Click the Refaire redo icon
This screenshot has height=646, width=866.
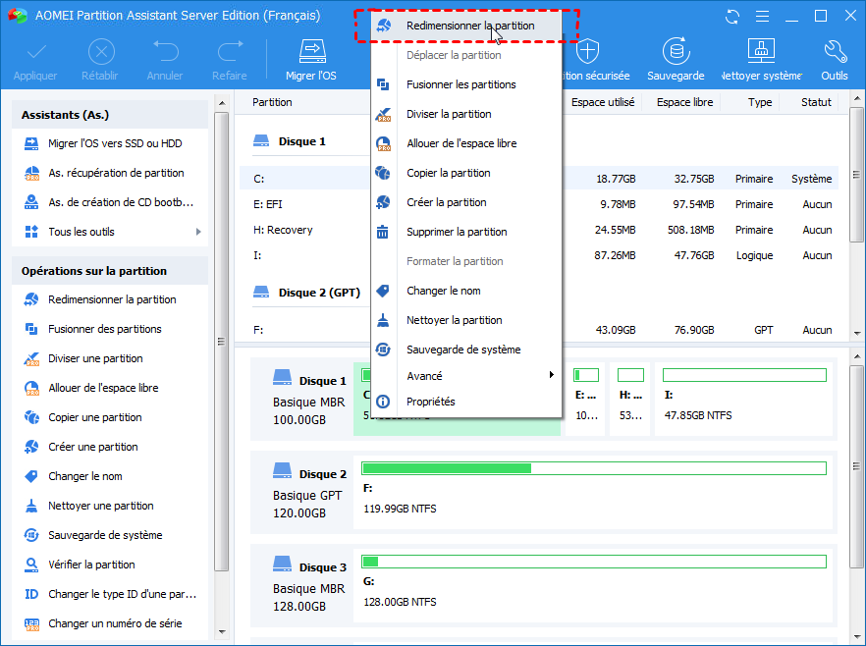click(230, 51)
